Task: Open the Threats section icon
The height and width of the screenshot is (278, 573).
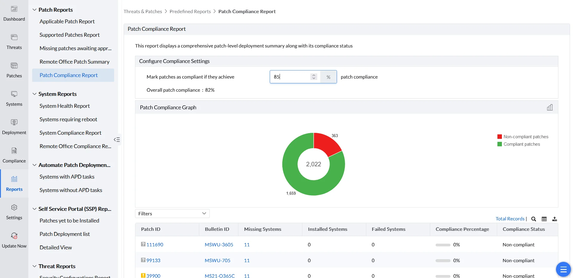Action: pyautogui.click(x=14, y=37)
